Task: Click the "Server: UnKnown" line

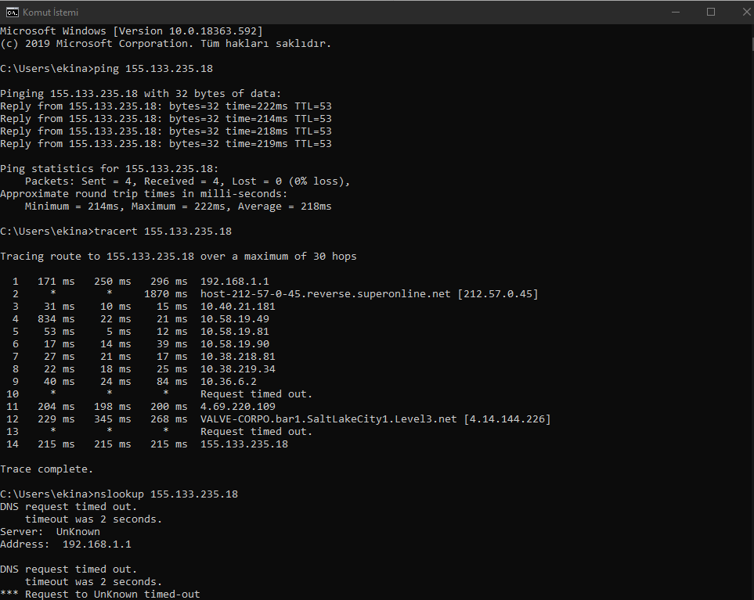Action: point(50,532)
